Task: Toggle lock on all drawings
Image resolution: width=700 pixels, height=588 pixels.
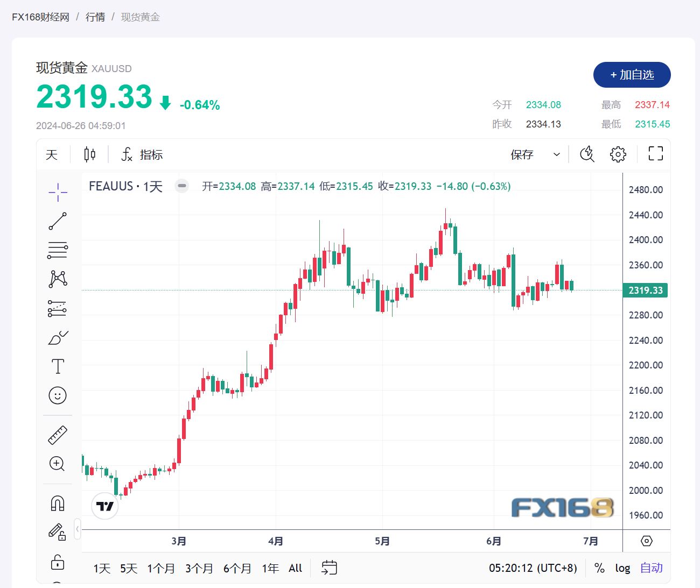Action: 58,563
